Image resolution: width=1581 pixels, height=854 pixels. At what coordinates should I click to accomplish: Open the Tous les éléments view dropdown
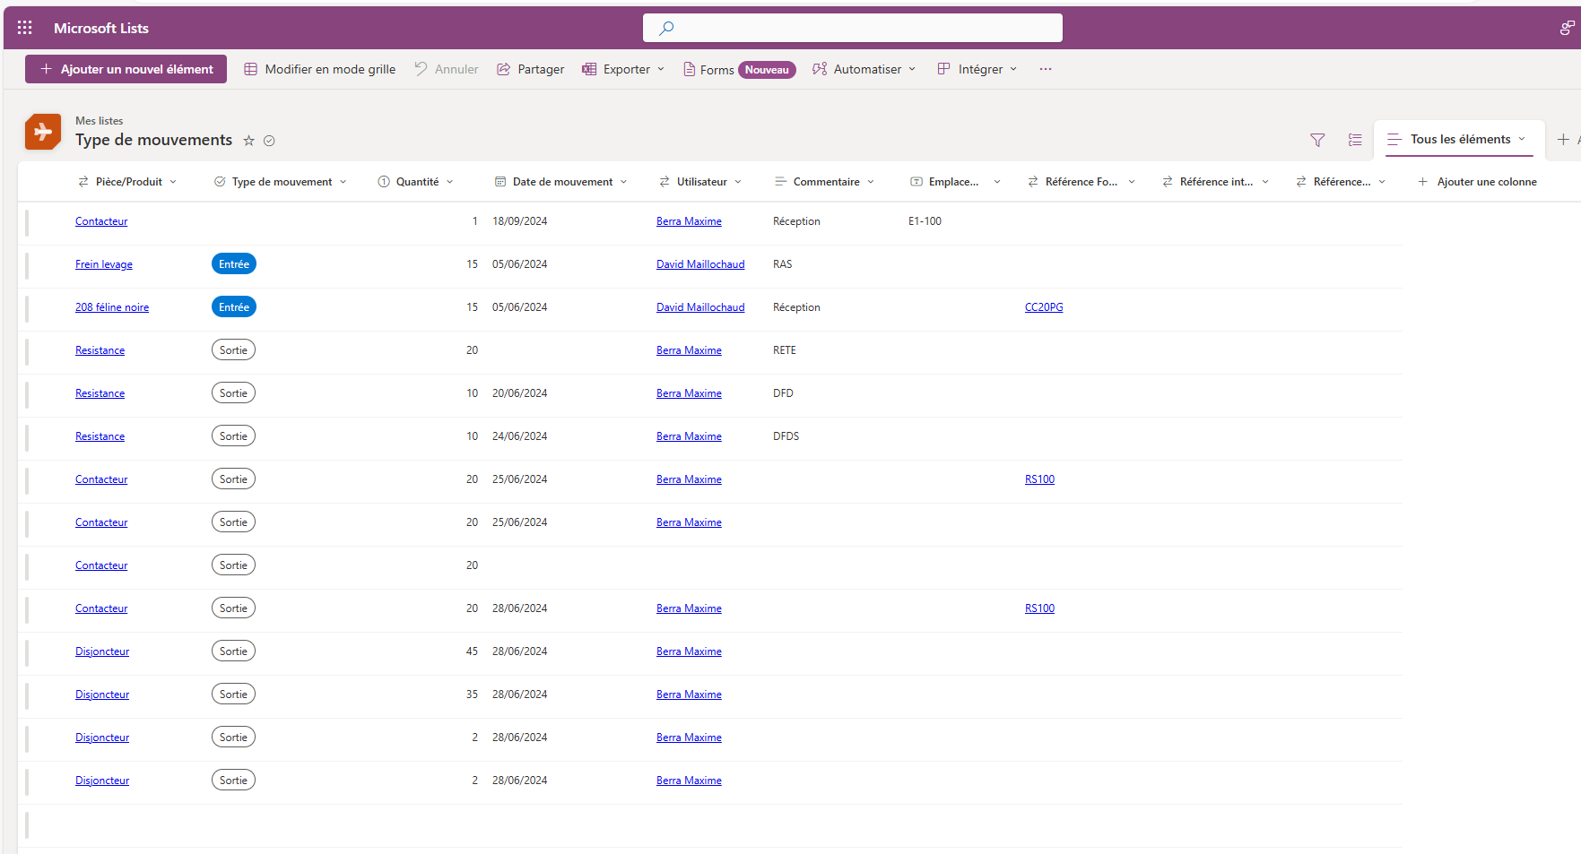tap(1522, 139)
